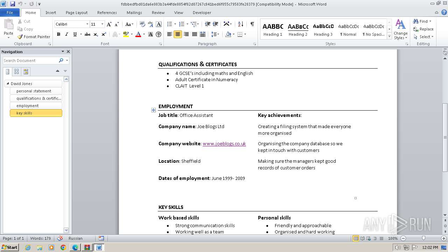This screenshot has height=252, width=448.
Task: Select Align Text Left
Action: 170,34
